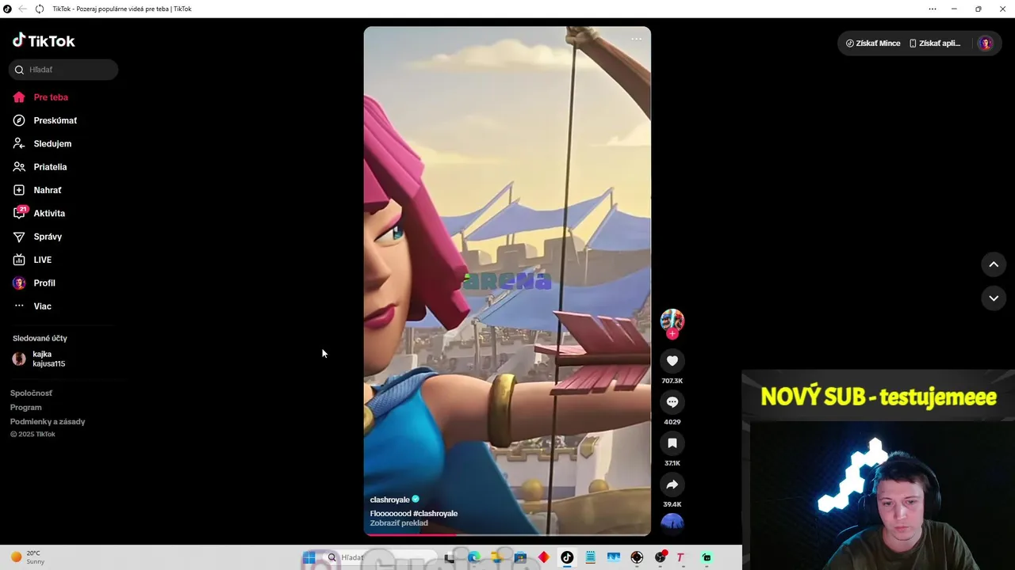
Task: Click the 39.4K shares count
Action: coord(672,504)
